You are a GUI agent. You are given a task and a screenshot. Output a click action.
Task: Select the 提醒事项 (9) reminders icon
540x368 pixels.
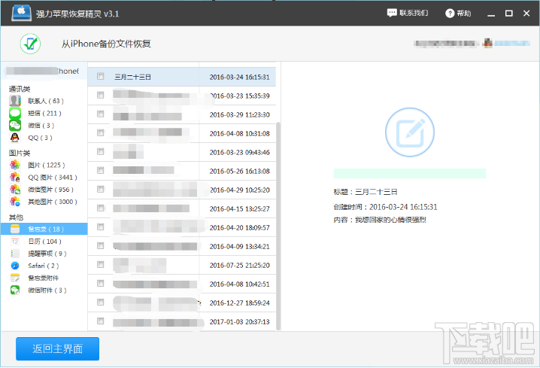pos(15,254)
